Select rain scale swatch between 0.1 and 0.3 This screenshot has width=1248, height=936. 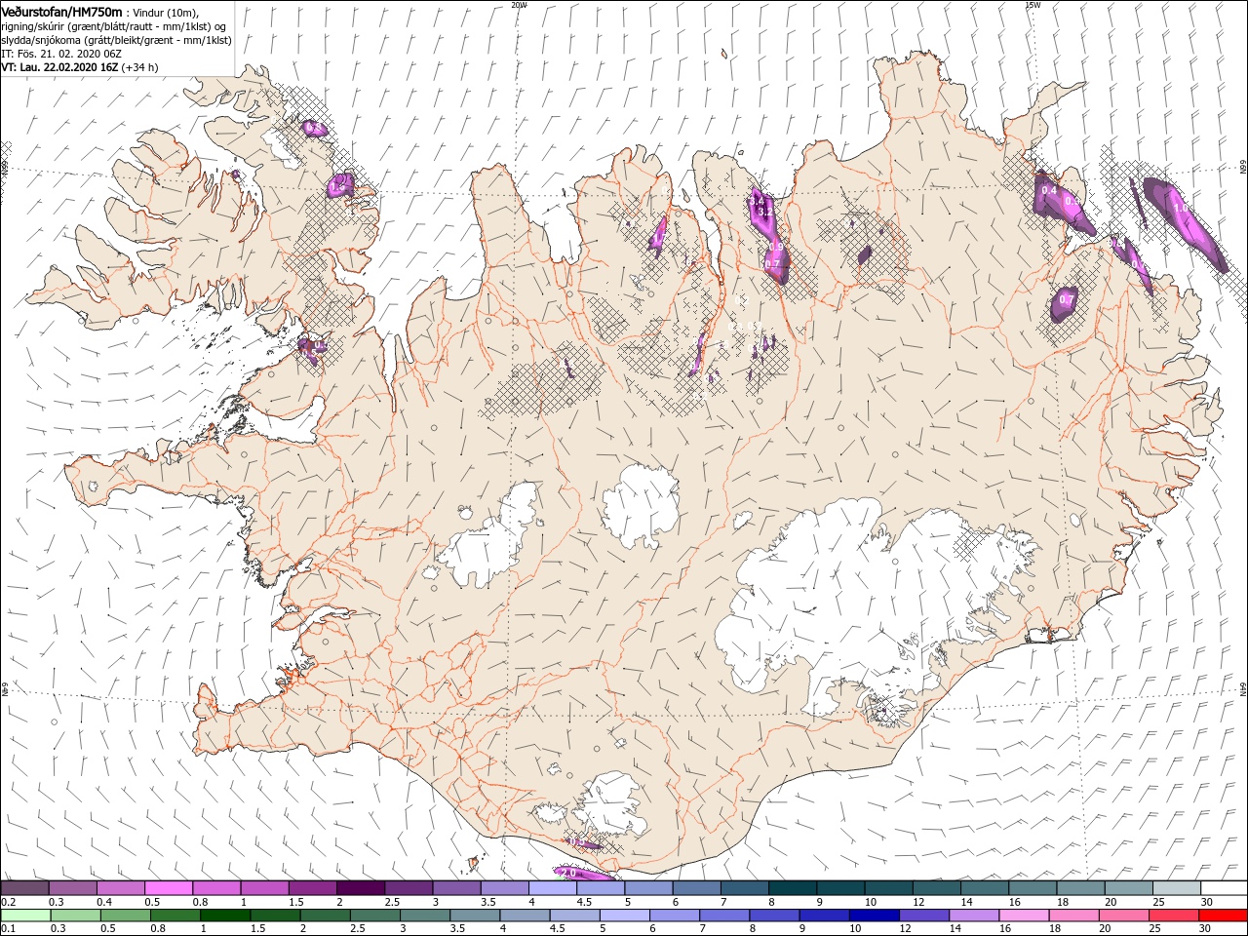25,916
